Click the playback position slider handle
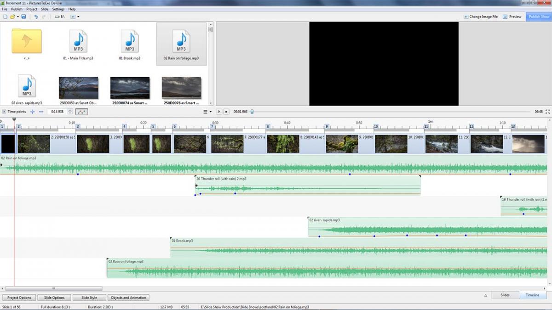The image size is (552, 310). tap(252, 112)
